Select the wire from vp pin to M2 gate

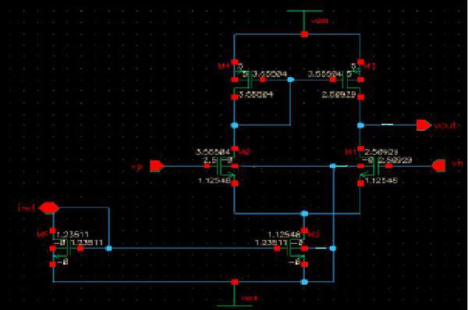[x=184, y=166]
